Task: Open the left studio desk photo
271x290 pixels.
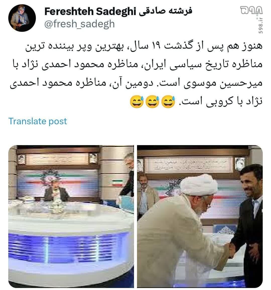Action: (71, 216)
